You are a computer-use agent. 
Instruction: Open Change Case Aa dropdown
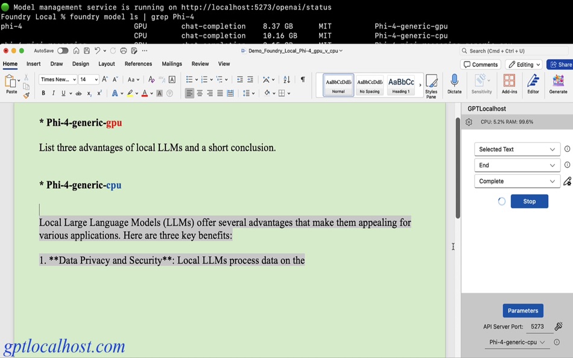(133, 80)
